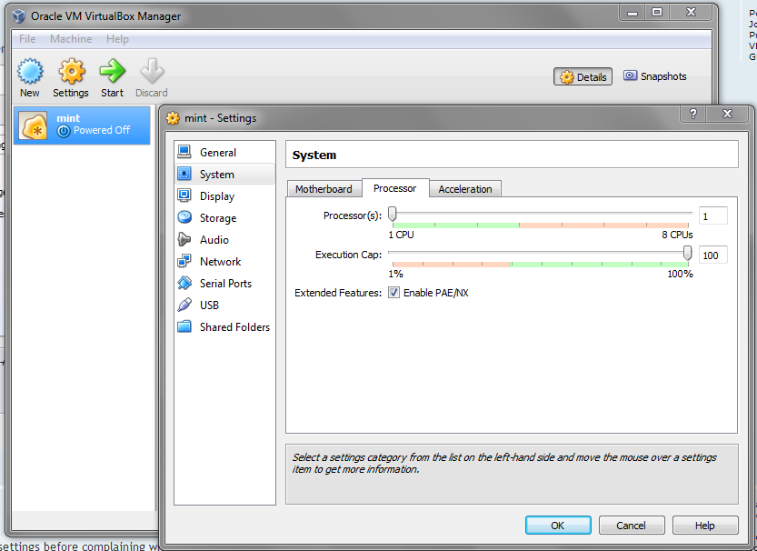Click the Execution Cap slider handle

pos(687,253)
